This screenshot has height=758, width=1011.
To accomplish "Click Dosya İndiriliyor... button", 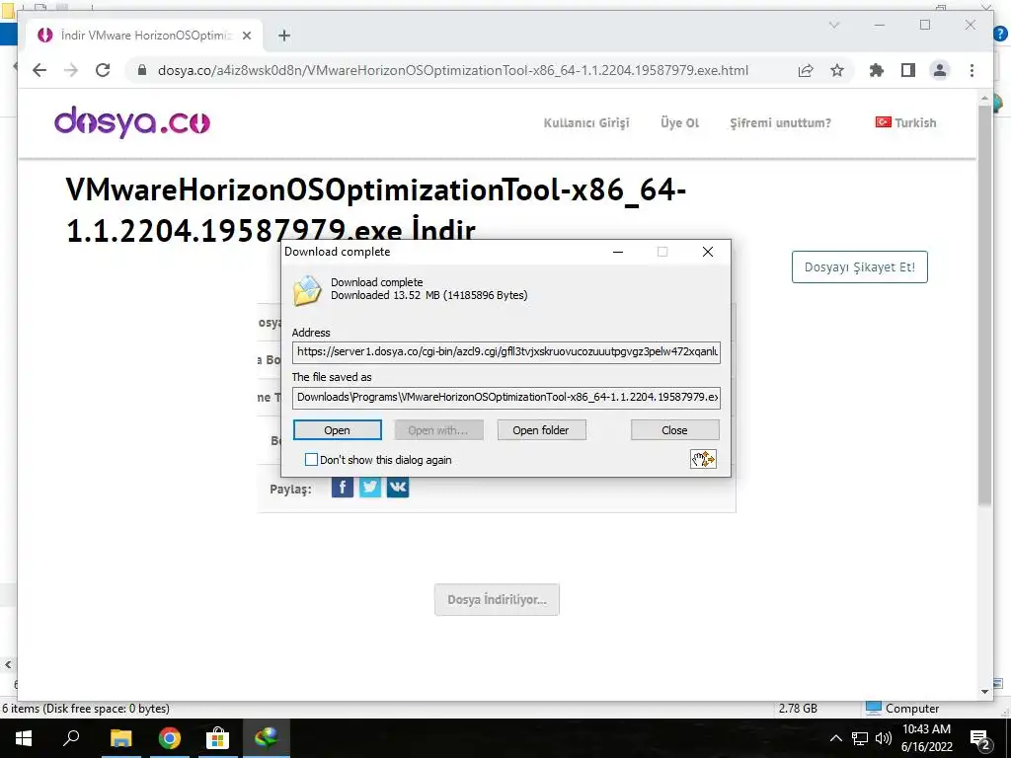I will click(x=498, y=599).
